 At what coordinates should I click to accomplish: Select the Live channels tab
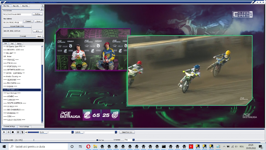(x=5, y=43)
